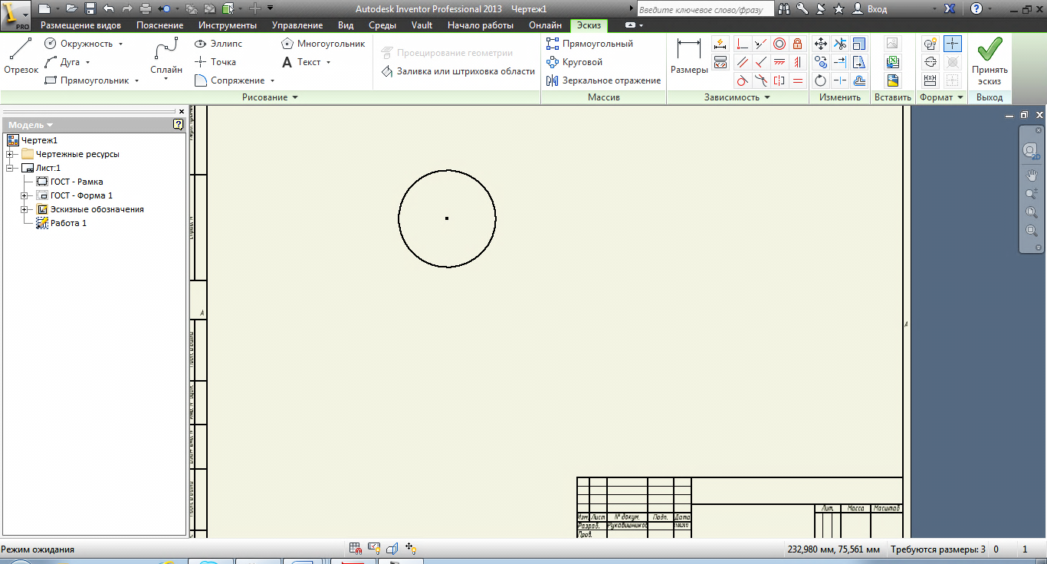This screenshot has width=1047, height=564.
Task: Toggle the centerline format icon
Action: tap(930, 62)
